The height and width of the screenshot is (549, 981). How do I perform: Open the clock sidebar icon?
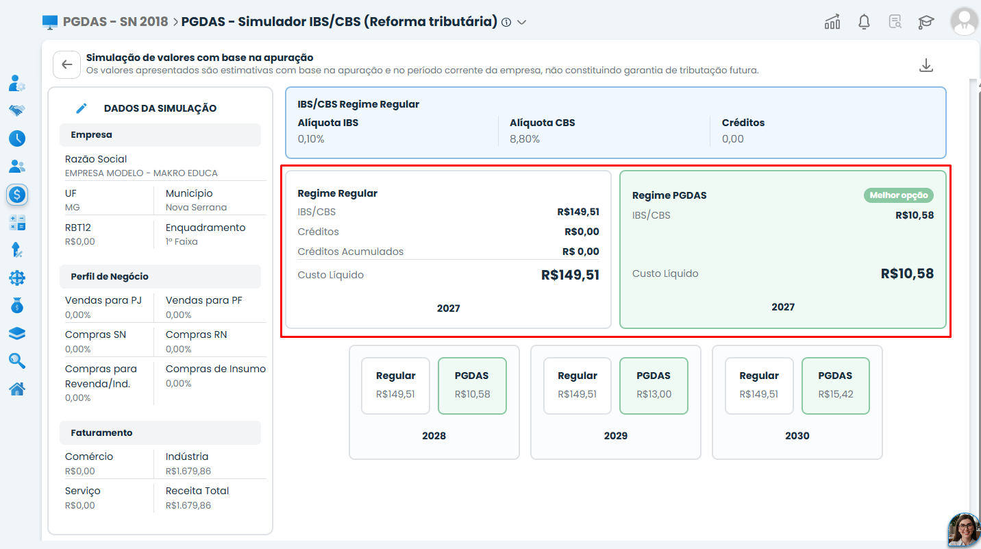[17, 138]
